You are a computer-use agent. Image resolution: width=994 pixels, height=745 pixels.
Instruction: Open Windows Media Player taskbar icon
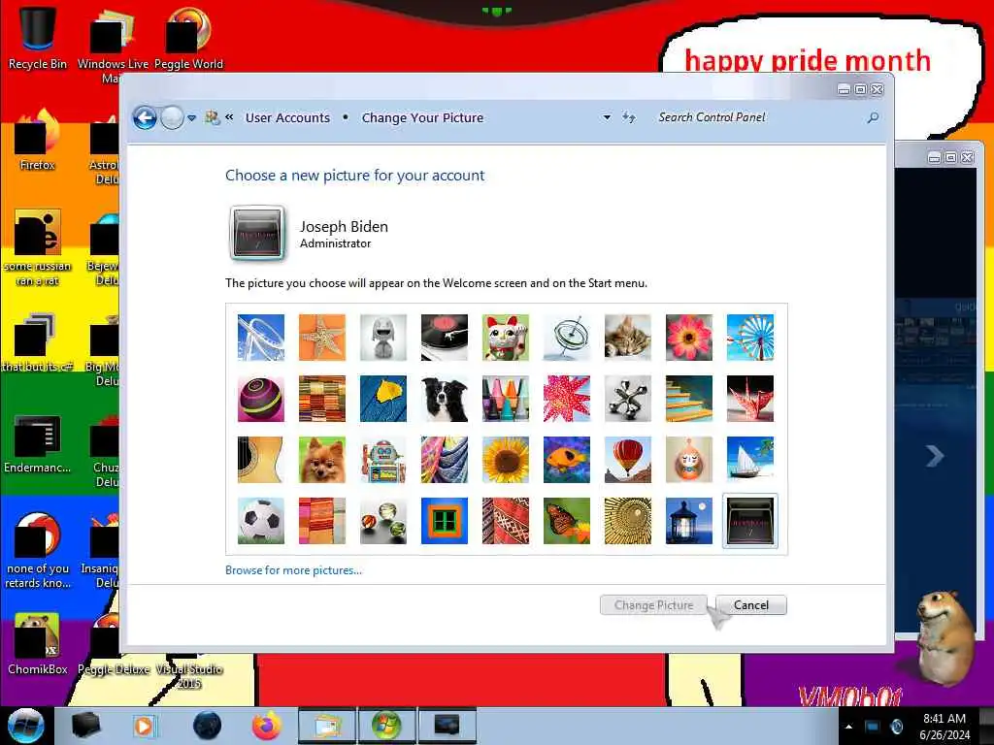144,726
